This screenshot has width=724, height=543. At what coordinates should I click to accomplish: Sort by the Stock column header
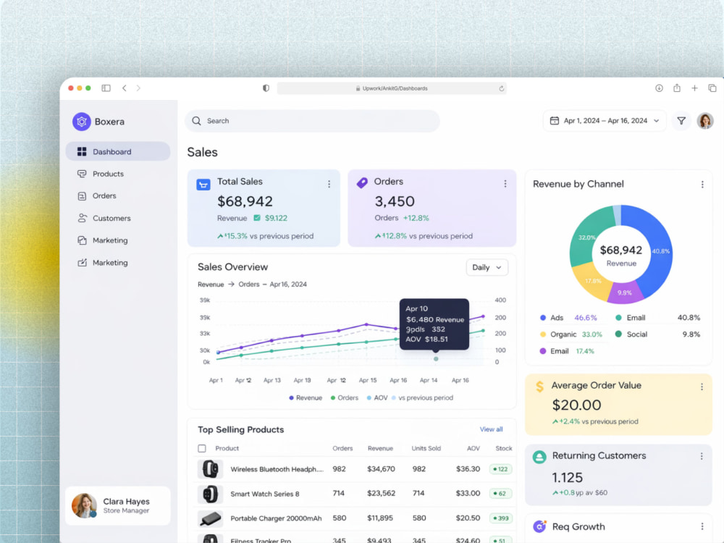point(503,448)
